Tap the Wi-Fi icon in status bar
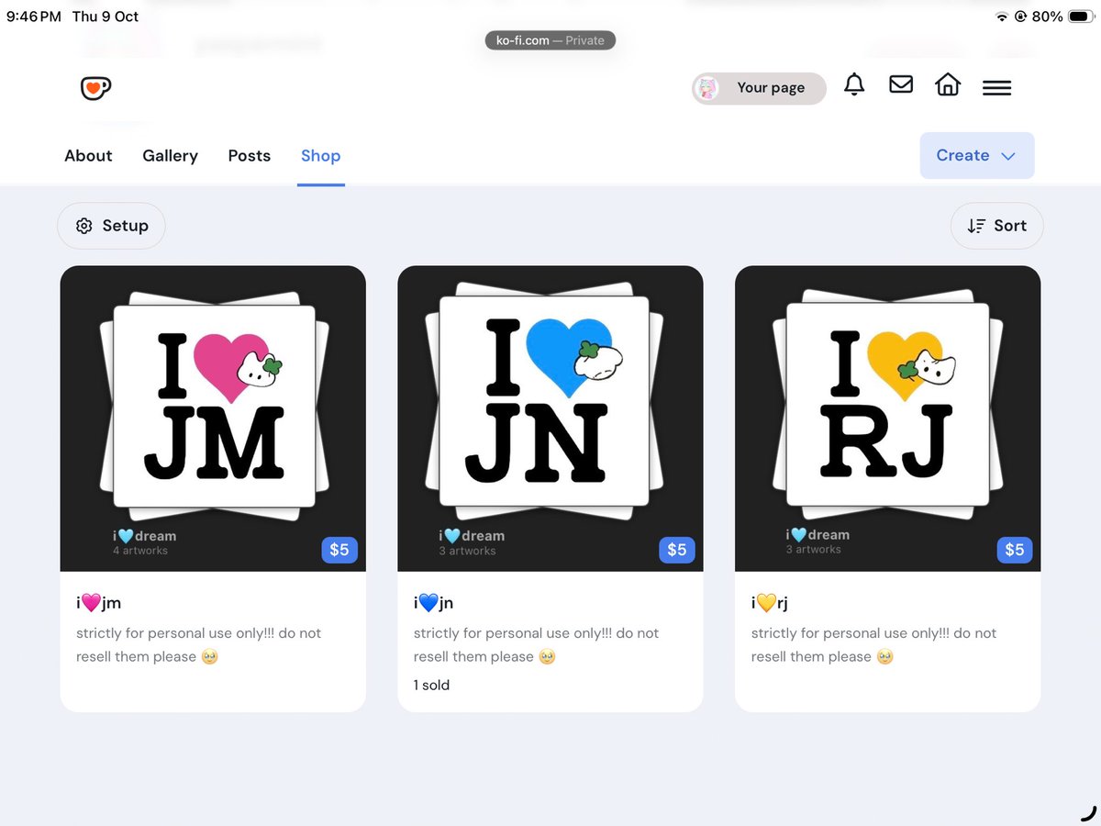The width and height of the screenshot is (1101, 826). click(x=1001, y=17)
